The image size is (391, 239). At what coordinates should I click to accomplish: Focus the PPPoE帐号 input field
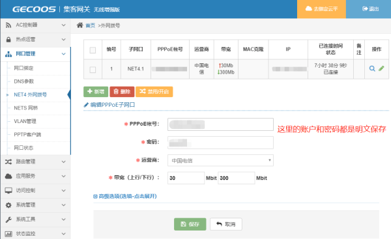click(x=220, y=124)
